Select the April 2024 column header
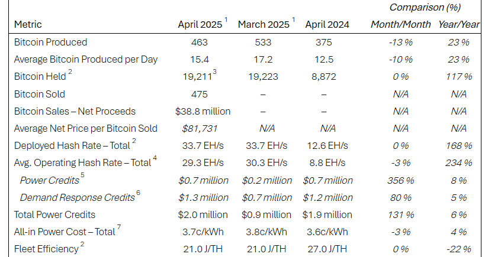 click(x=327, y=25)
